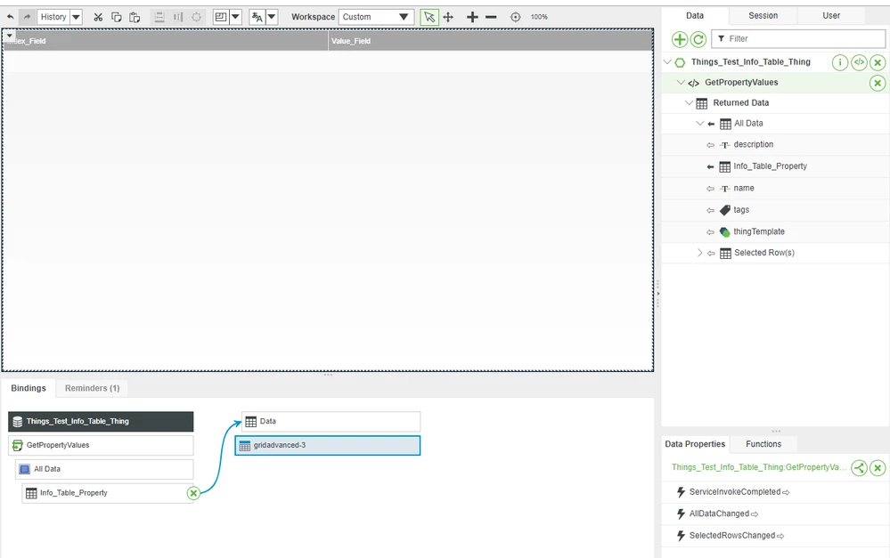Select Things_Test_Info_Table_Thing header in bindings panel
Image resolution: width=890 pixels, height=558 pixels.
coord(101,421)
